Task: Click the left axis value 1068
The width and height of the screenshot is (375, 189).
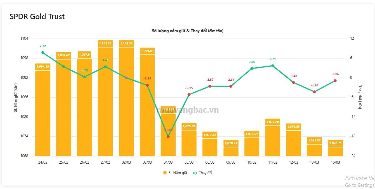Action: point(24,156)
